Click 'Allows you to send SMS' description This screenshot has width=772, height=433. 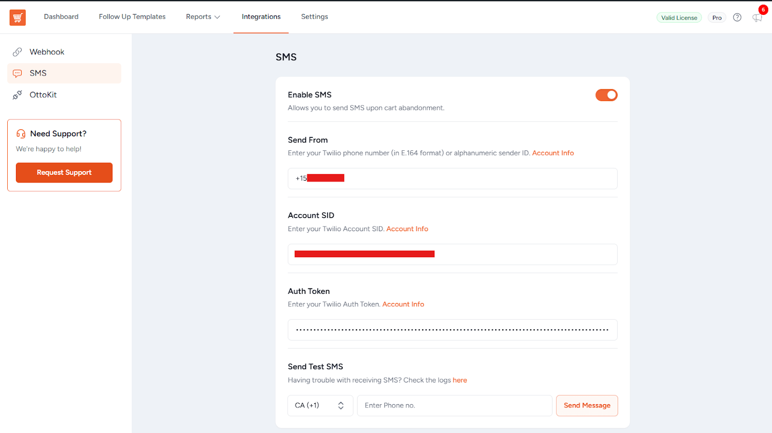click(x=366, y=108)
